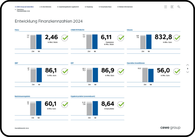Click the gray Ziel bar in Nachsteuerergebnis chart
The width and height of the screenshot is (195, 137).
point(33,108)
